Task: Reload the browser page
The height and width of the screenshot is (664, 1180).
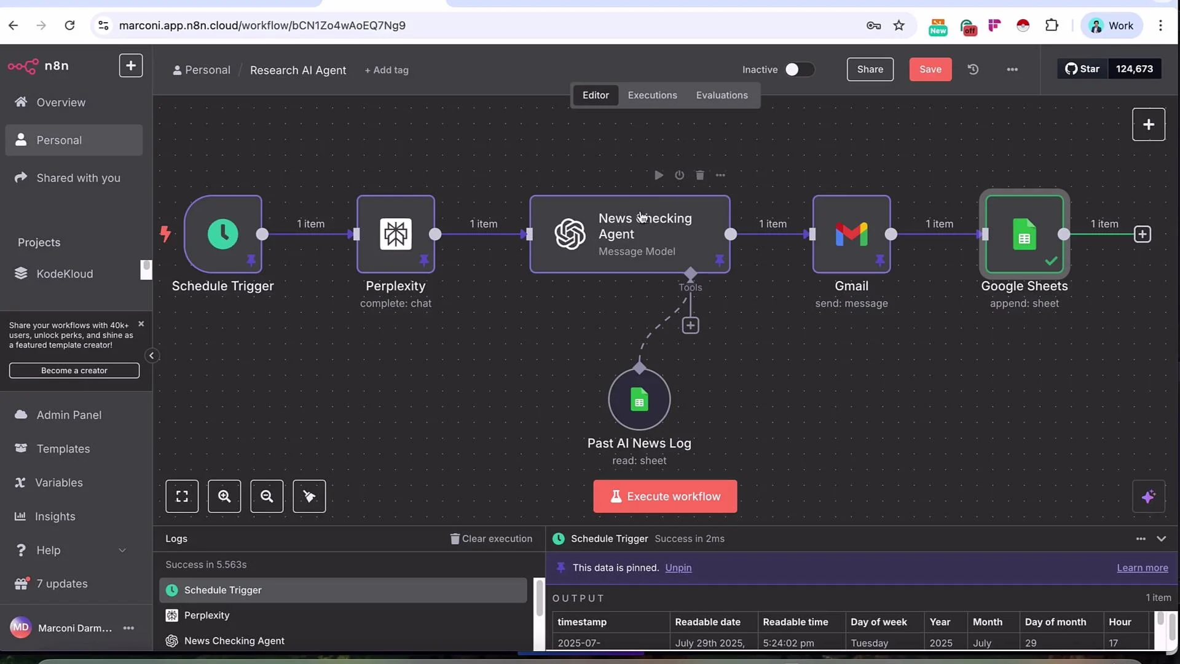Action: pos(69,25)
